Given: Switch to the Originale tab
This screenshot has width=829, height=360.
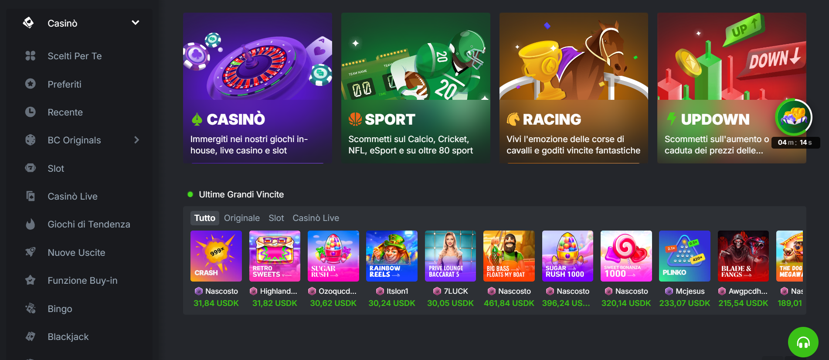Looking at the screenshot, I should tap(242, 218).
